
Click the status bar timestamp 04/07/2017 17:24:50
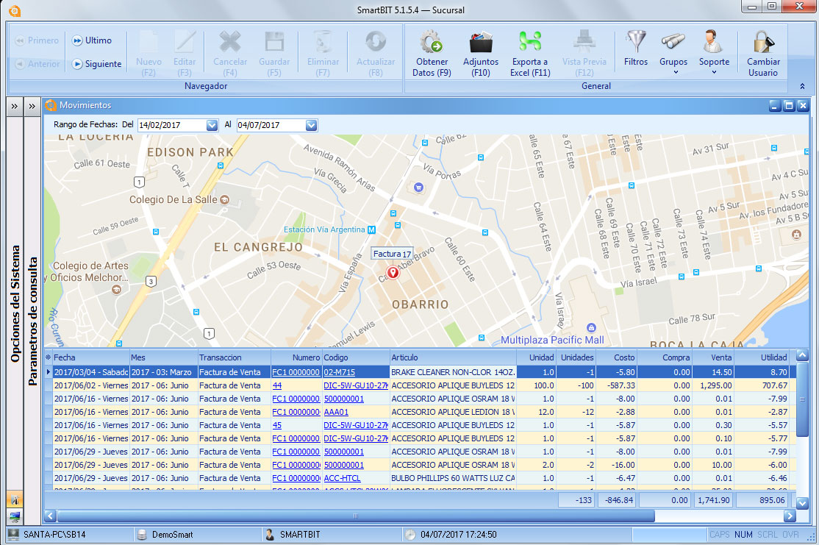coord(459,535)
